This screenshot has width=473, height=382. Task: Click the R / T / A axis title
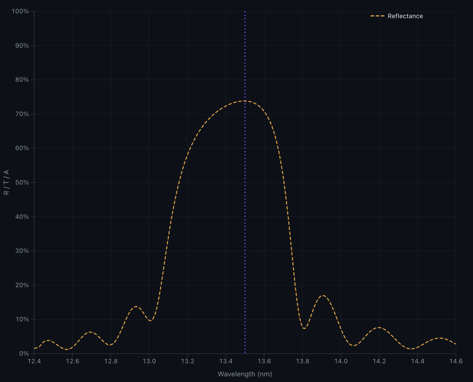pyautogui.click(x=6, y=182)
